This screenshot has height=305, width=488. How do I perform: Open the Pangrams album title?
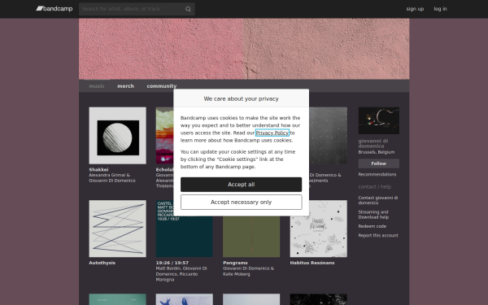pos(235,263)
